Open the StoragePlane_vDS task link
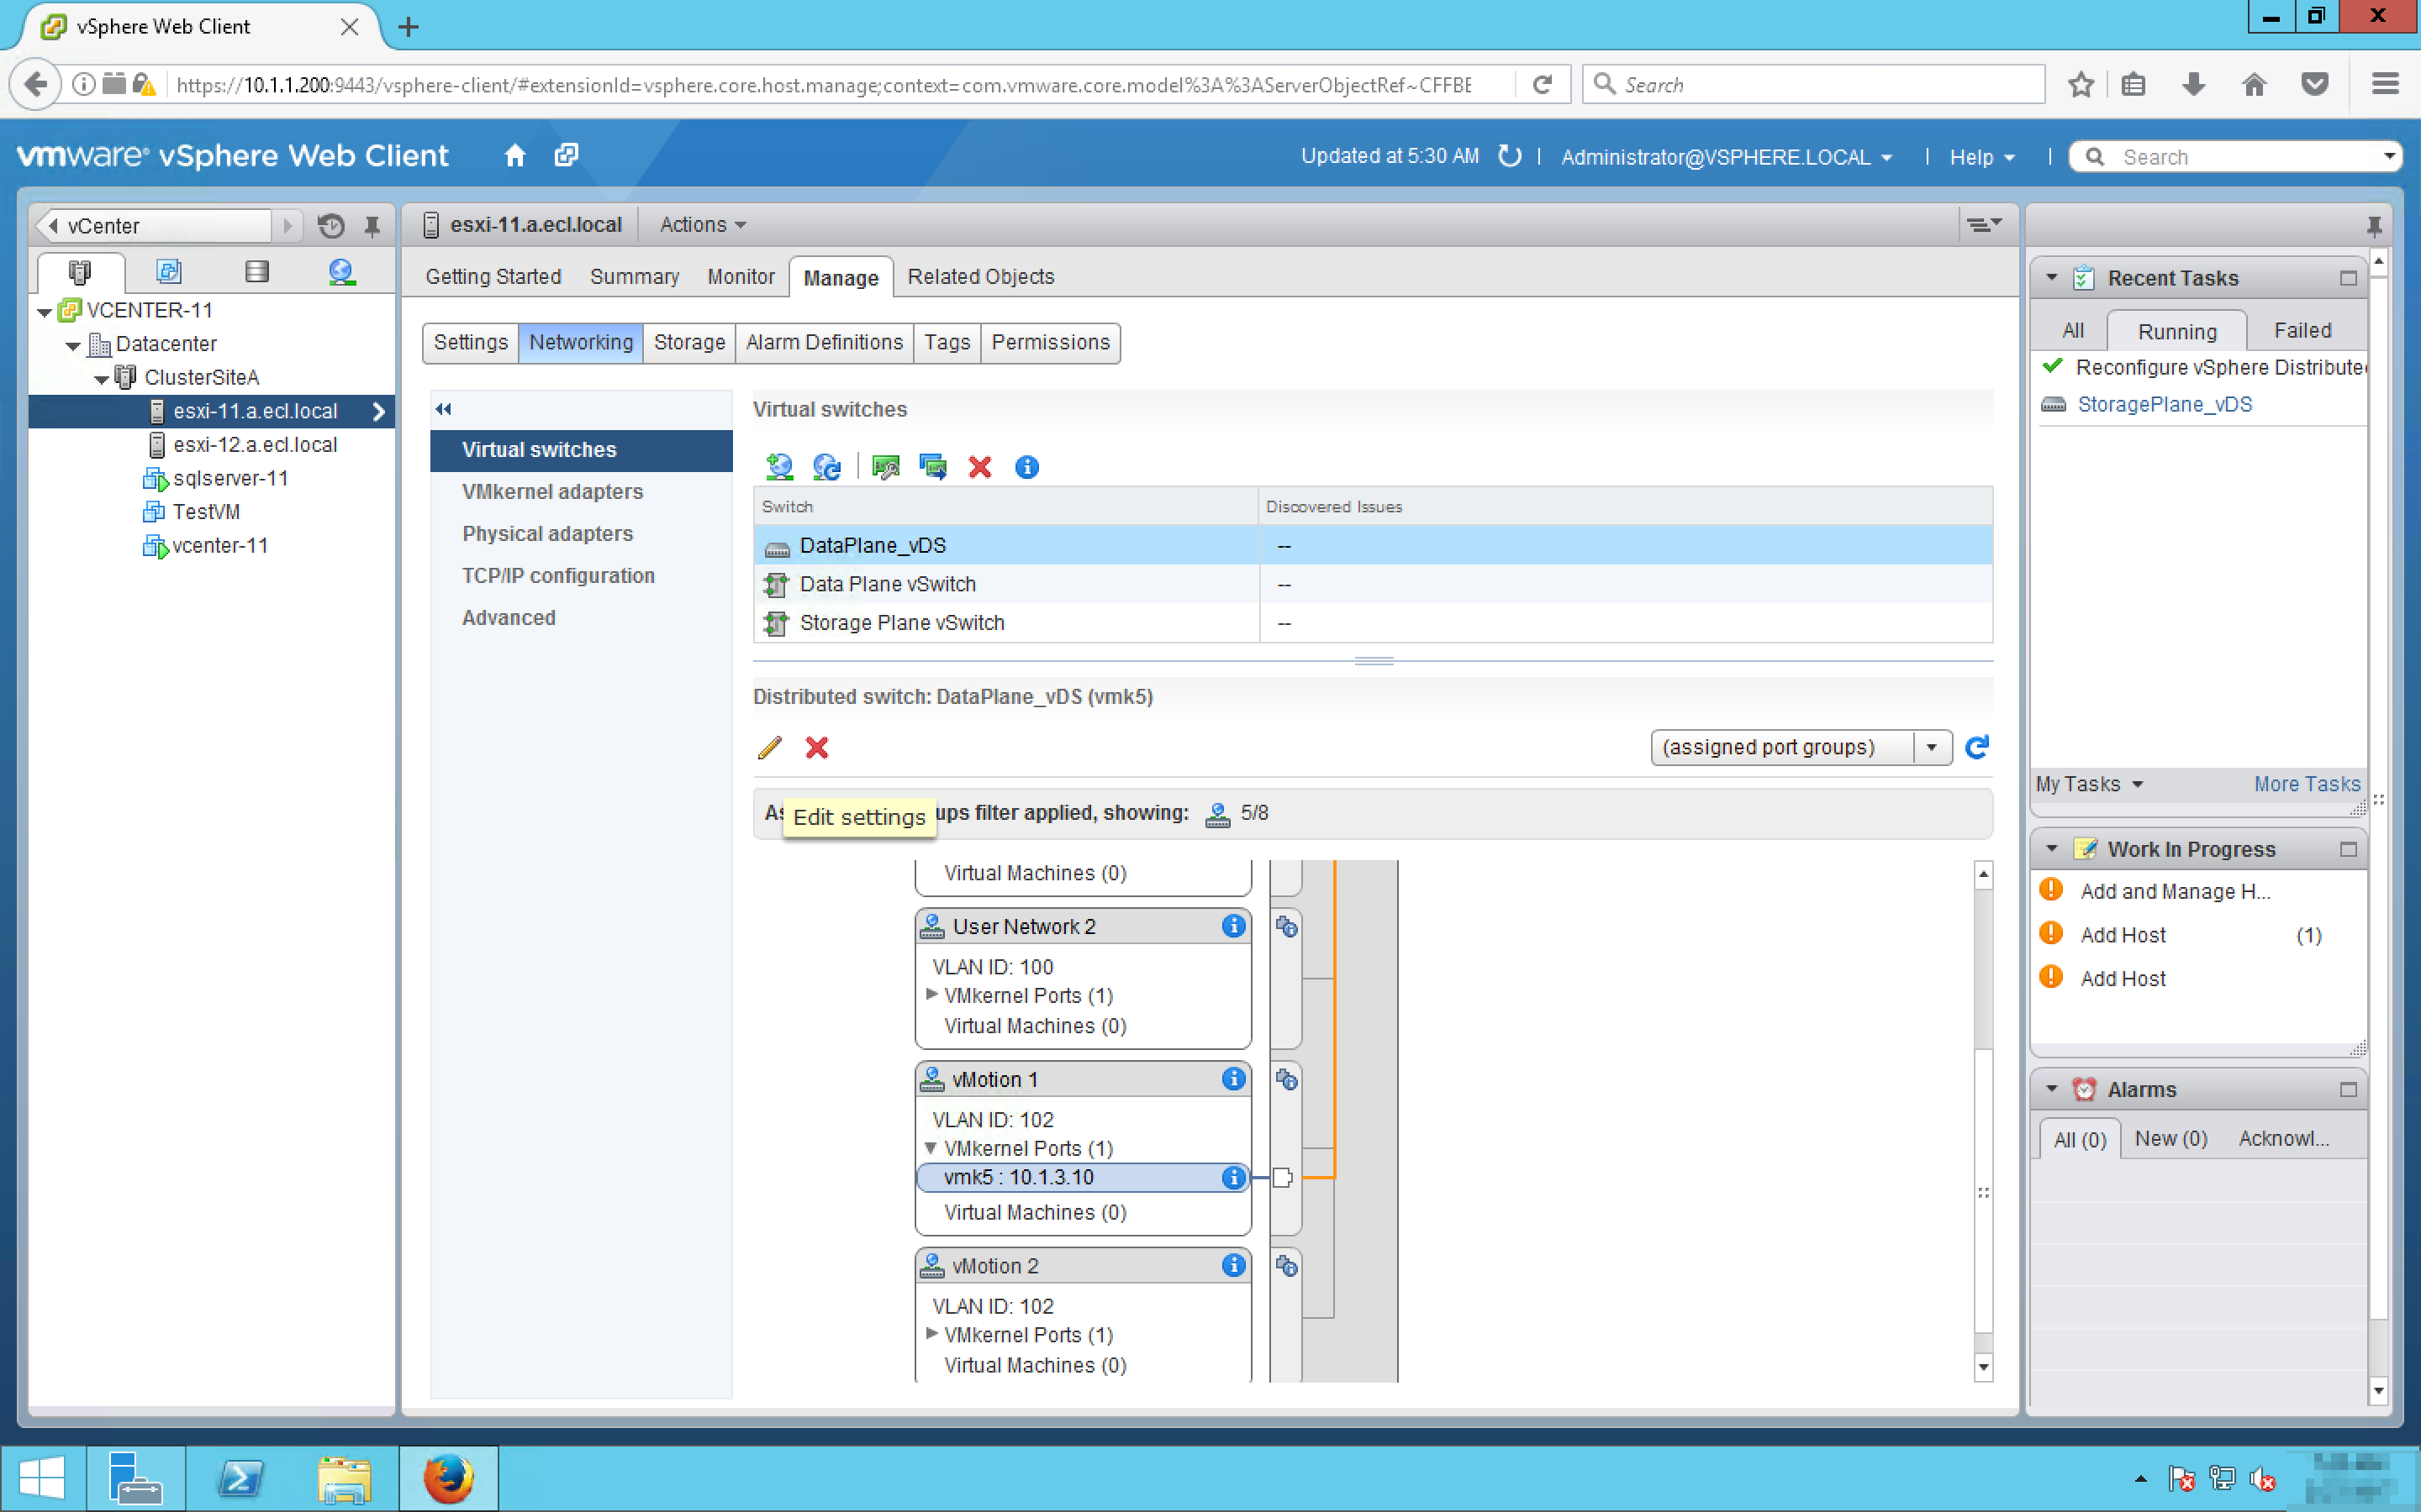 [x=2164, y=405]
